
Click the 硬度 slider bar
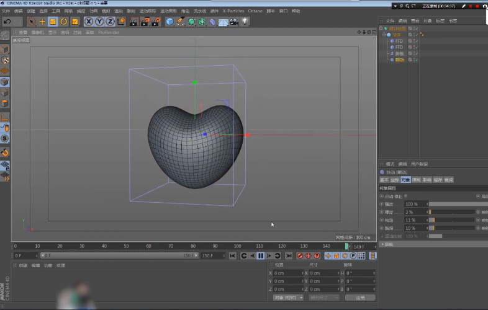(452, 212)
